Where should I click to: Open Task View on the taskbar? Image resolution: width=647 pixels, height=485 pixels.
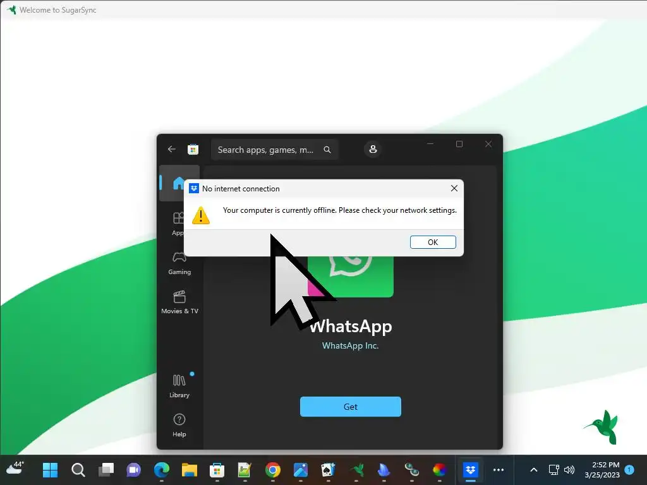tap(106, 470)
